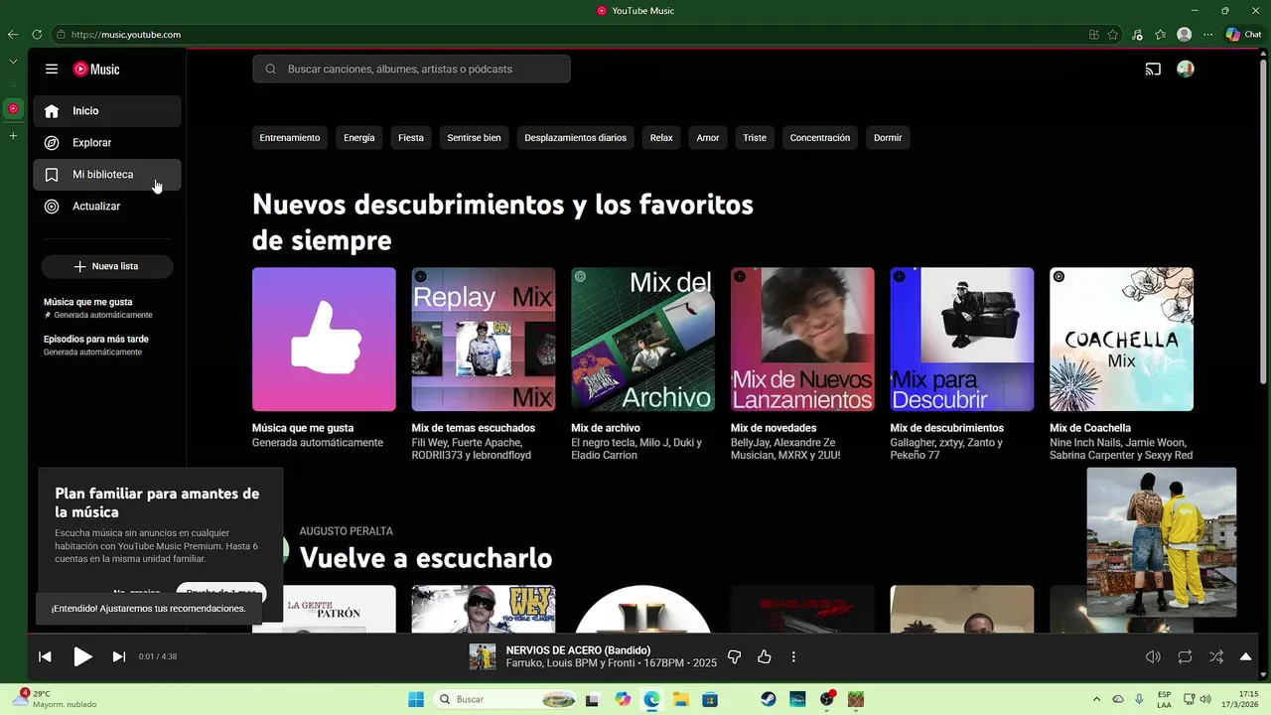Open the favorites collection icon

(x=1160, y=35)
